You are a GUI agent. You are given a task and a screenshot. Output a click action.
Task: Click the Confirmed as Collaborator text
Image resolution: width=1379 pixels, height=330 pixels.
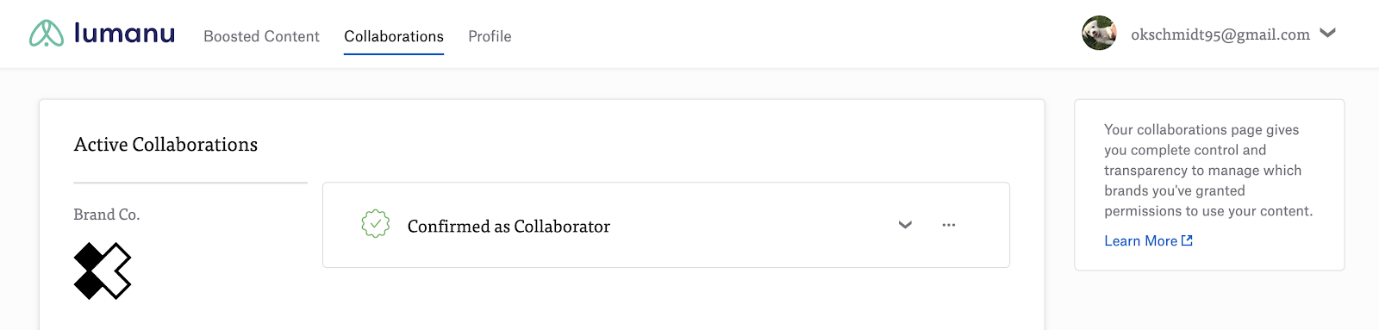point(509,226)
